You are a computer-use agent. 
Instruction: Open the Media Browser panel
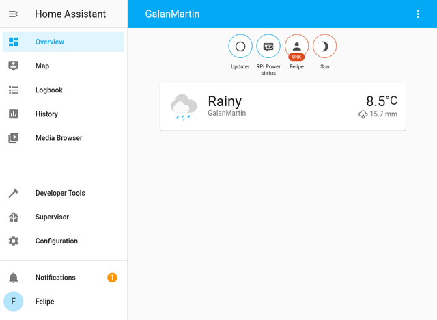59,138
